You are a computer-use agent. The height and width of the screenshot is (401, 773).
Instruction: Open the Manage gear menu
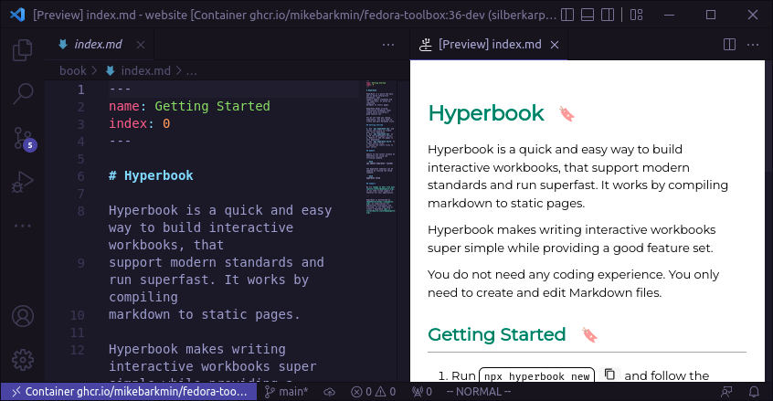pyautogui.click(x=23, y=360)
